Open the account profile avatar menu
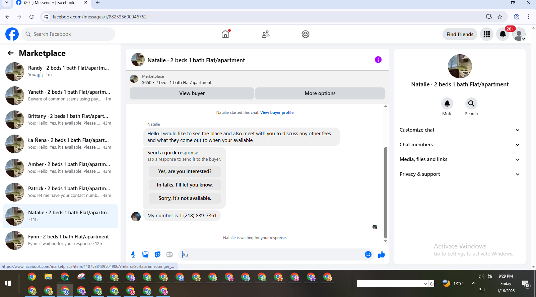Screen dimensions: 536x297 519,34
